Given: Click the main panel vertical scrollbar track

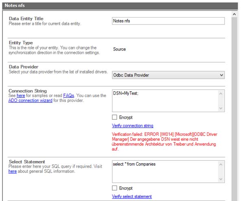Looking at the screenshot, I should [234, 122].
